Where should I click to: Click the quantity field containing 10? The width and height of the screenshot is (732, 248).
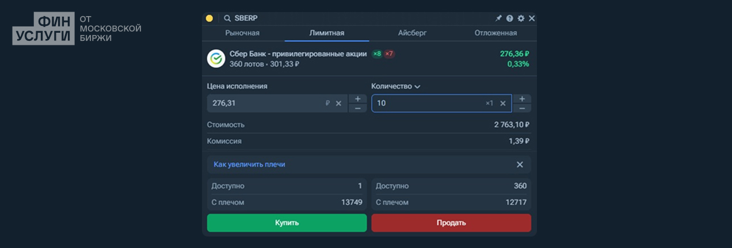point(441,104)
